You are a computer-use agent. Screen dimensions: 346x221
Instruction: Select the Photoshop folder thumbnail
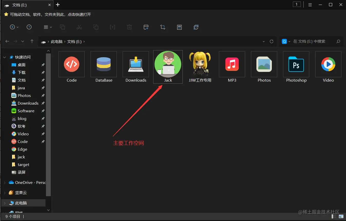296,64
